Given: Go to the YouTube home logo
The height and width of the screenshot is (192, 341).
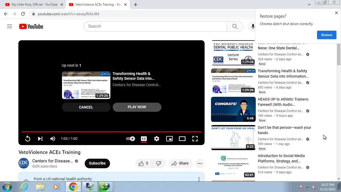Looking at the screenshot, I should click(x=31, y=26).
